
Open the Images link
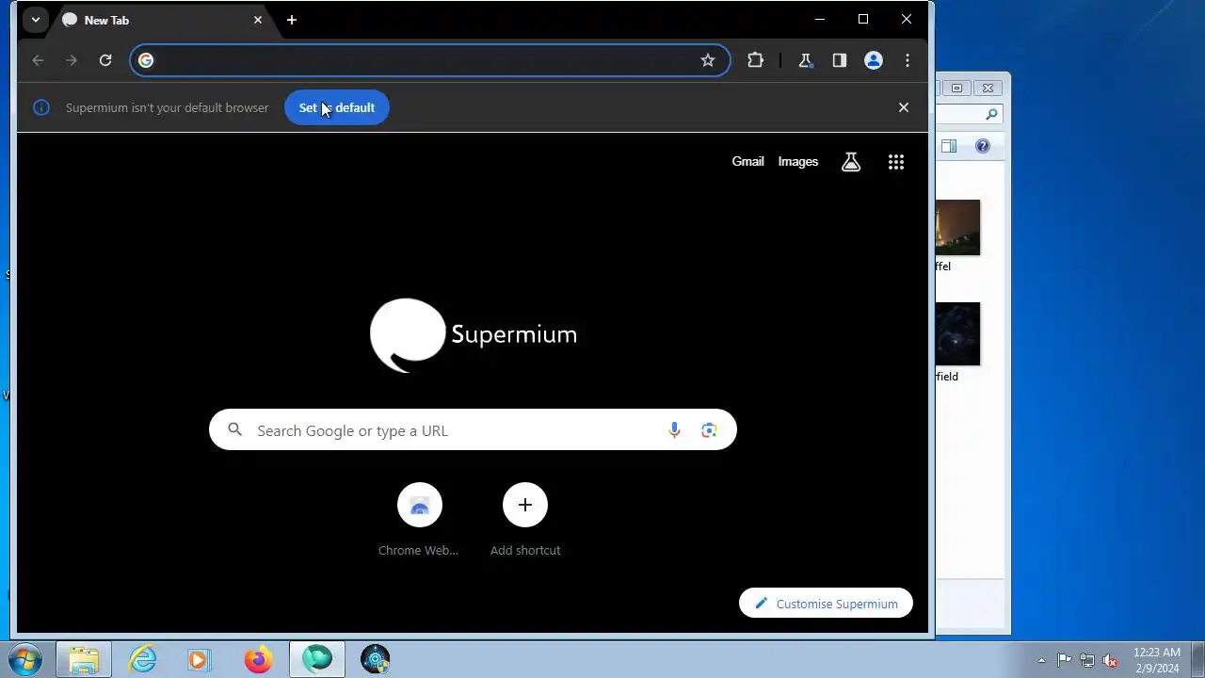798,162
